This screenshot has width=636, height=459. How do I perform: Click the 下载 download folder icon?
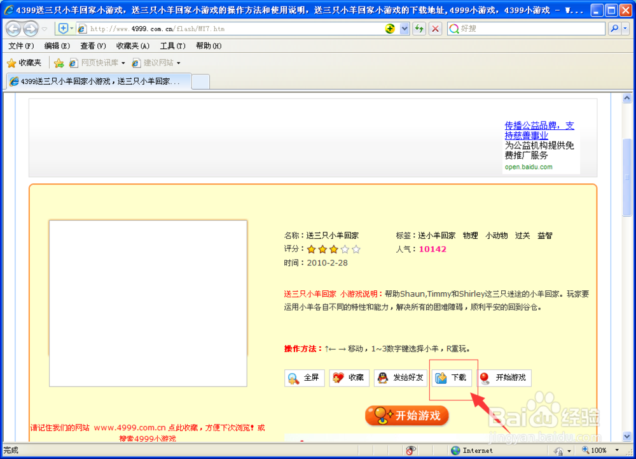coord(439,378)
